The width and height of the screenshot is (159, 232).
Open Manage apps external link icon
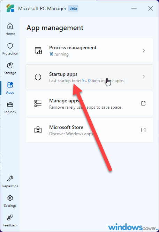143,103
